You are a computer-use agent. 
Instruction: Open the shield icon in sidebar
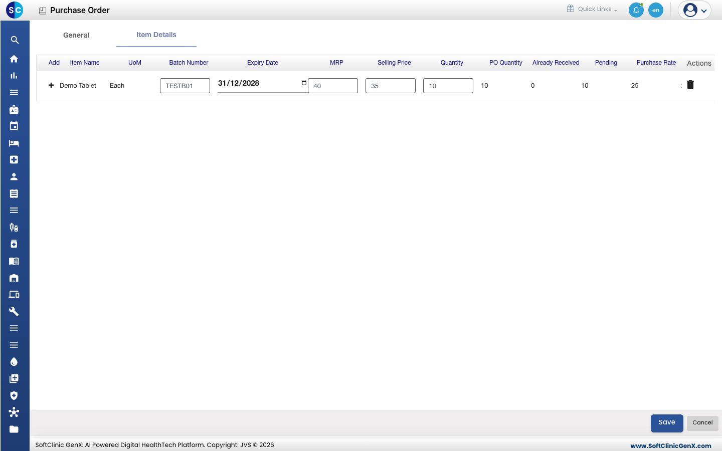coord(14,395)
